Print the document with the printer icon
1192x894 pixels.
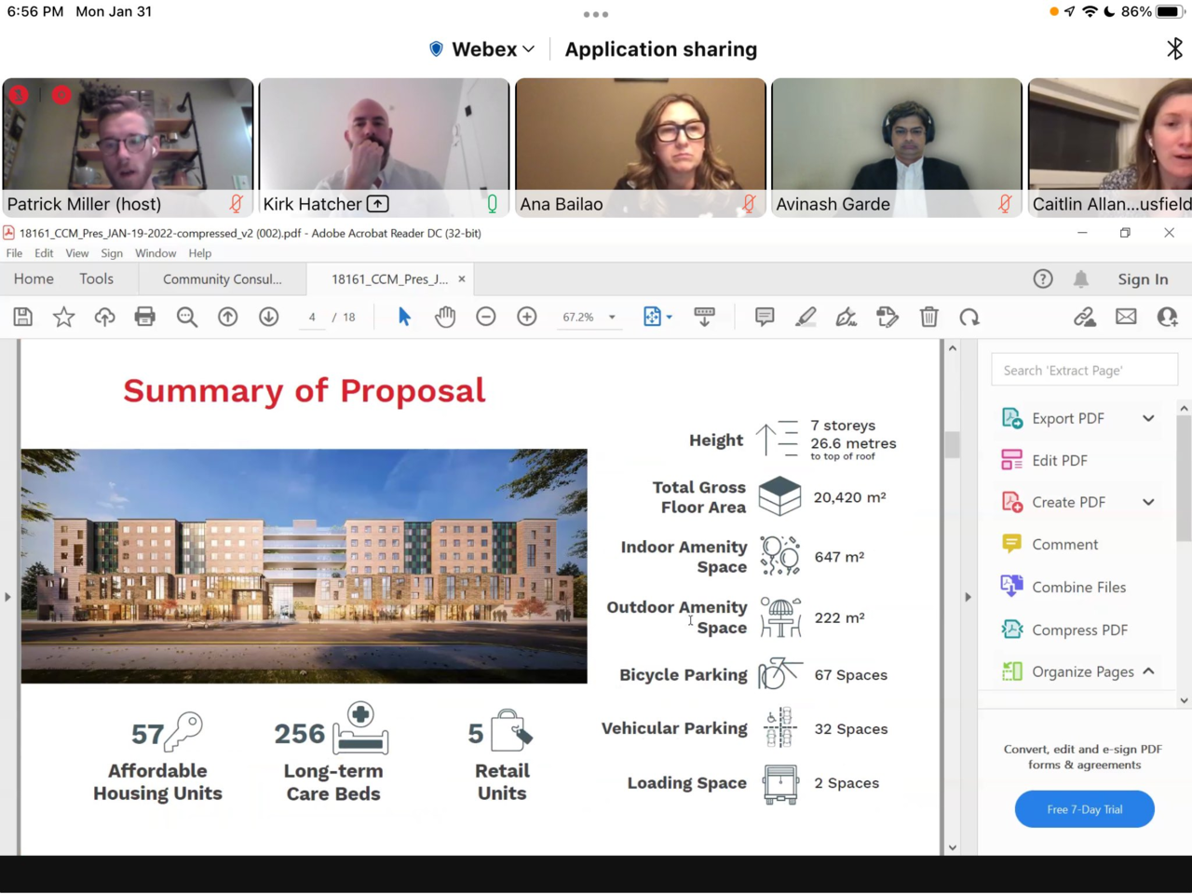tap(144, 317)
